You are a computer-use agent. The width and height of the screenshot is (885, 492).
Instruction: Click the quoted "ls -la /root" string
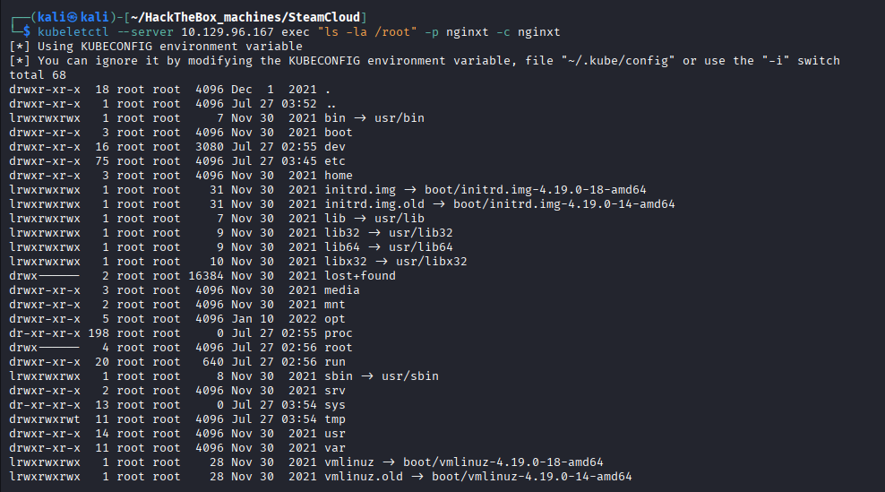[x=367, y=32]
